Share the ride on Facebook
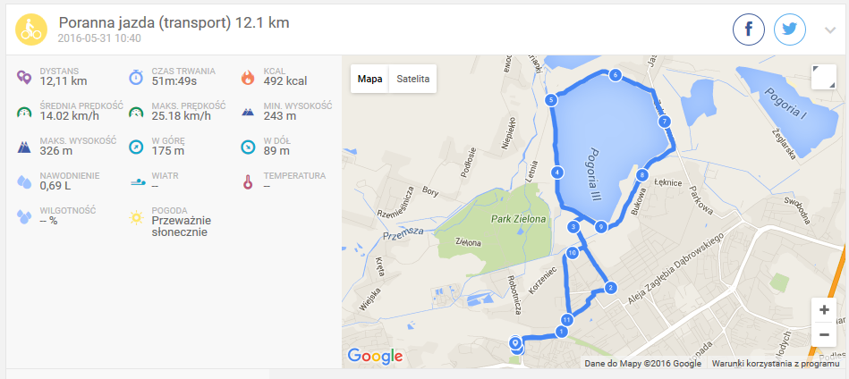849x379 pixels. tap(749, 29)
